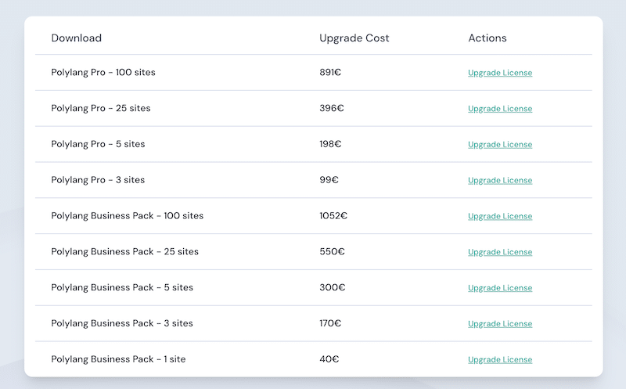626x389 pixels.
Task: Upgrade license for Business Pack 3 sites
Action: coord(500,324)
